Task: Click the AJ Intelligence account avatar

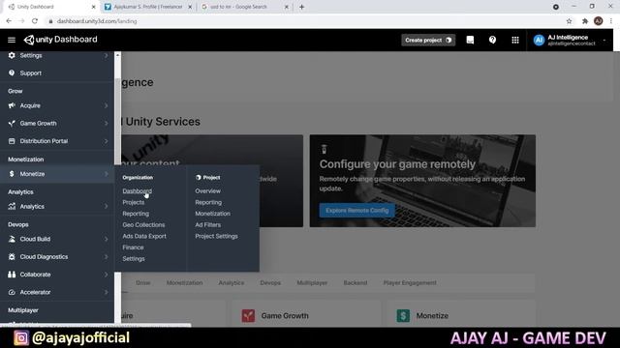Action: [x=539, y=41]
